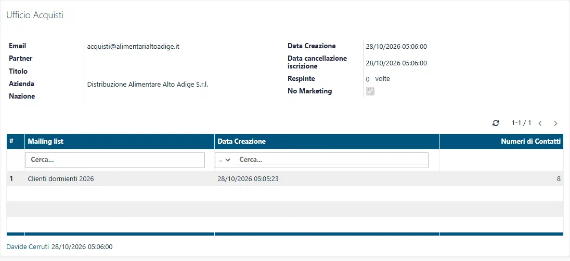Click the pagination counter 1-1 / 1
This screenshot has width=570, height=261.
[x=521, y=123]
